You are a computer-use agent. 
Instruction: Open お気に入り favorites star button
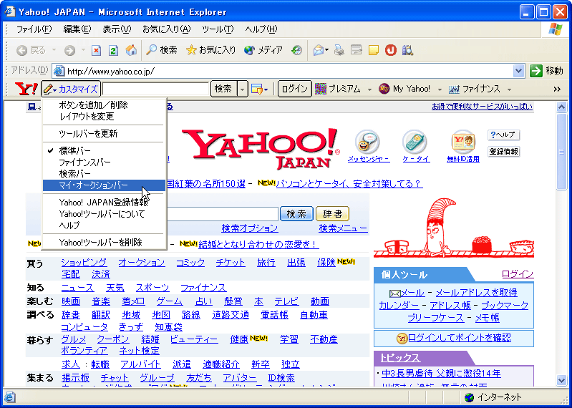(211, 50)
